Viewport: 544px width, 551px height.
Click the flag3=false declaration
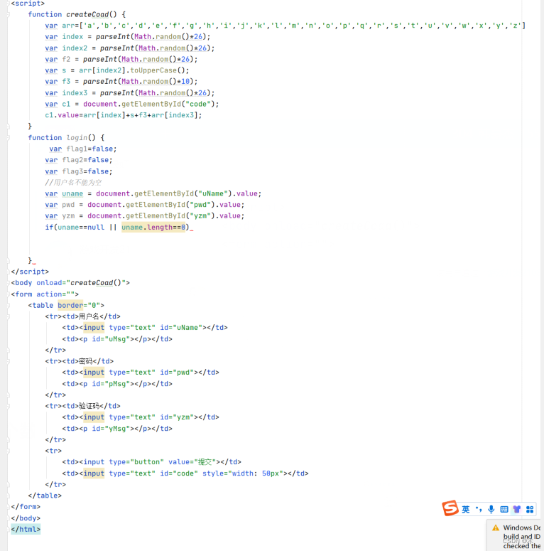[x=79, y=171]
